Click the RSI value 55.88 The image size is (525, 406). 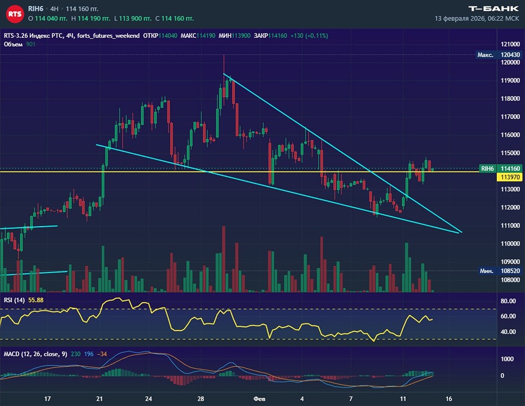point(36,300)
